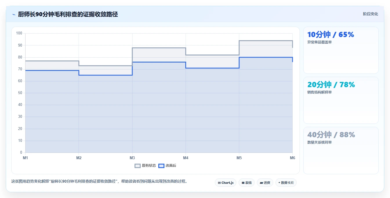390x198 pixels.
Task: Toggle the 改善后 legend item
Action: 167,166
